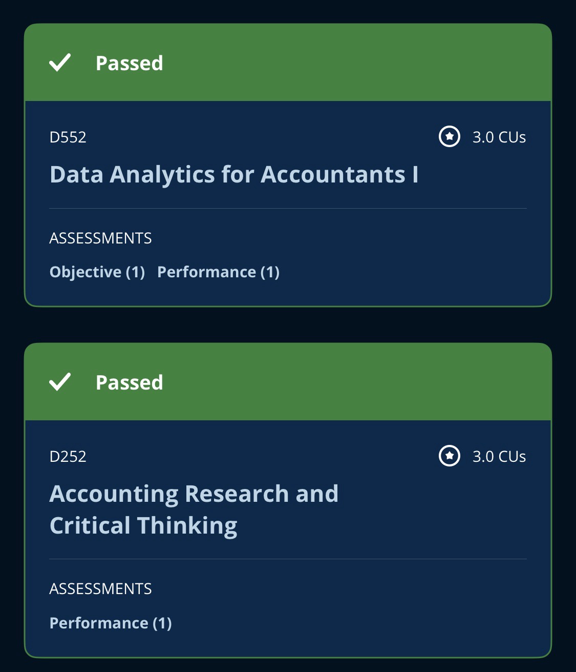576x672 pixels.
Task: Click the D552 course code
Action: pyautogui.click(x=68, y=137)
